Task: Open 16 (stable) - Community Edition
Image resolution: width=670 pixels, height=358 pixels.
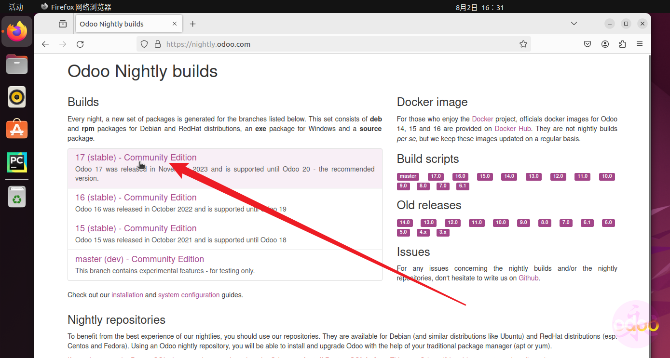Action: pos(136,198)
